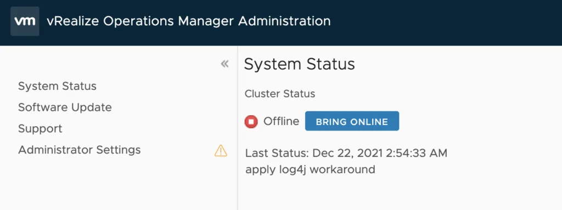562x210 pixels.
Task: Open Administrator Settings in the sidebar
Action: (x=79, y=150)
